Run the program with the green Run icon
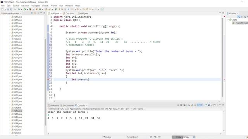248x139 pixels. pos(24,9)
